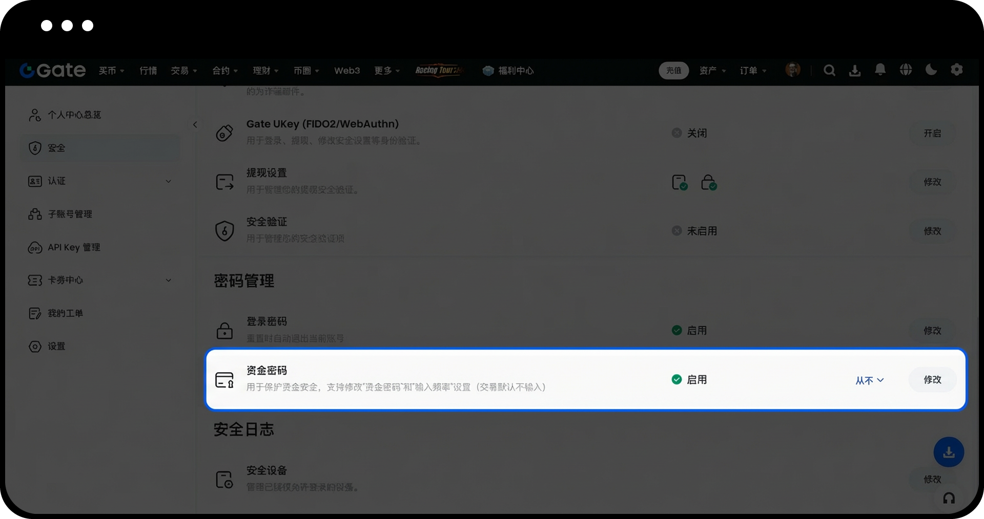Open the 从不 frequency dropdown
Screen dimensions: 984x519
click(x=869, y=380)
